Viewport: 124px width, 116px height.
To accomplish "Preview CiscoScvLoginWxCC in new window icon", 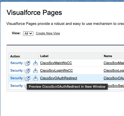I will tap(28, 71).
